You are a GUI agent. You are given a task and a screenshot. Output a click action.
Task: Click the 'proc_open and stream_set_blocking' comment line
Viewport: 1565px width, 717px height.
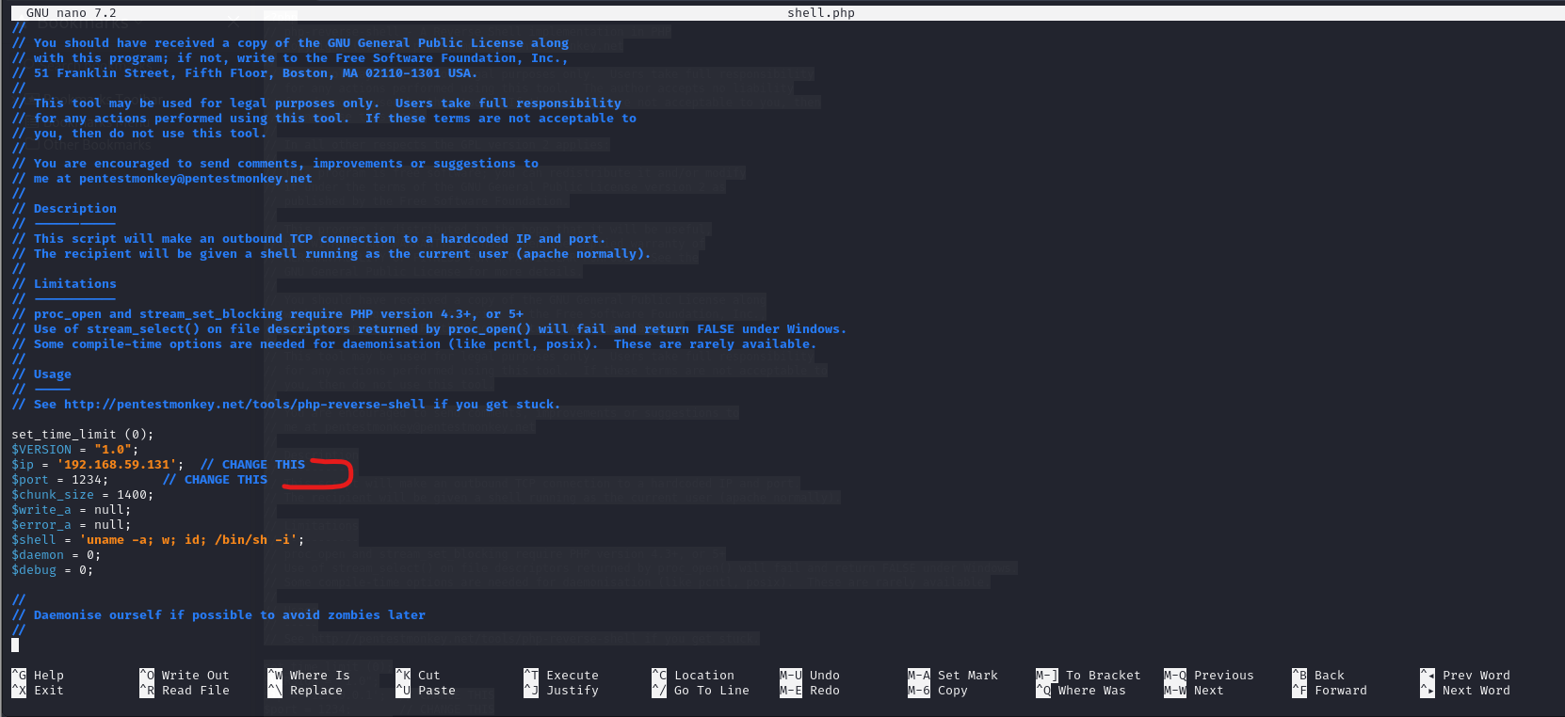point(267,314)
